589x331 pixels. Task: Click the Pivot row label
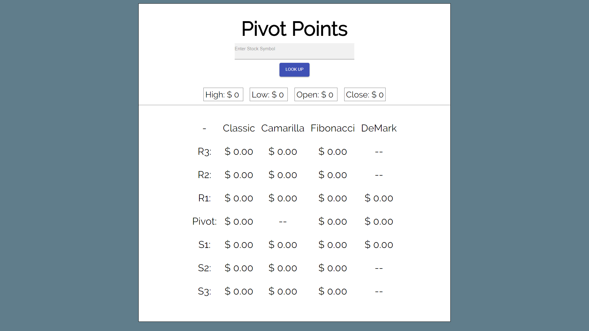click(x=204, y=222)
